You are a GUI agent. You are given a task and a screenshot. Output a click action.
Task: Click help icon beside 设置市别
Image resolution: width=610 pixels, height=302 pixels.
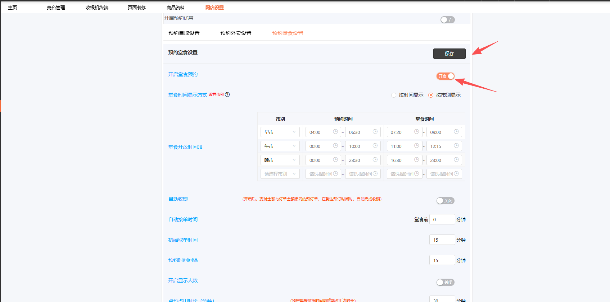[x=227, y=95]
